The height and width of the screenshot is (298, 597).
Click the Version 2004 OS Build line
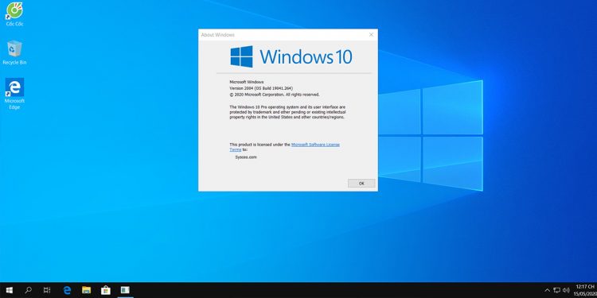tap(261, 88)
